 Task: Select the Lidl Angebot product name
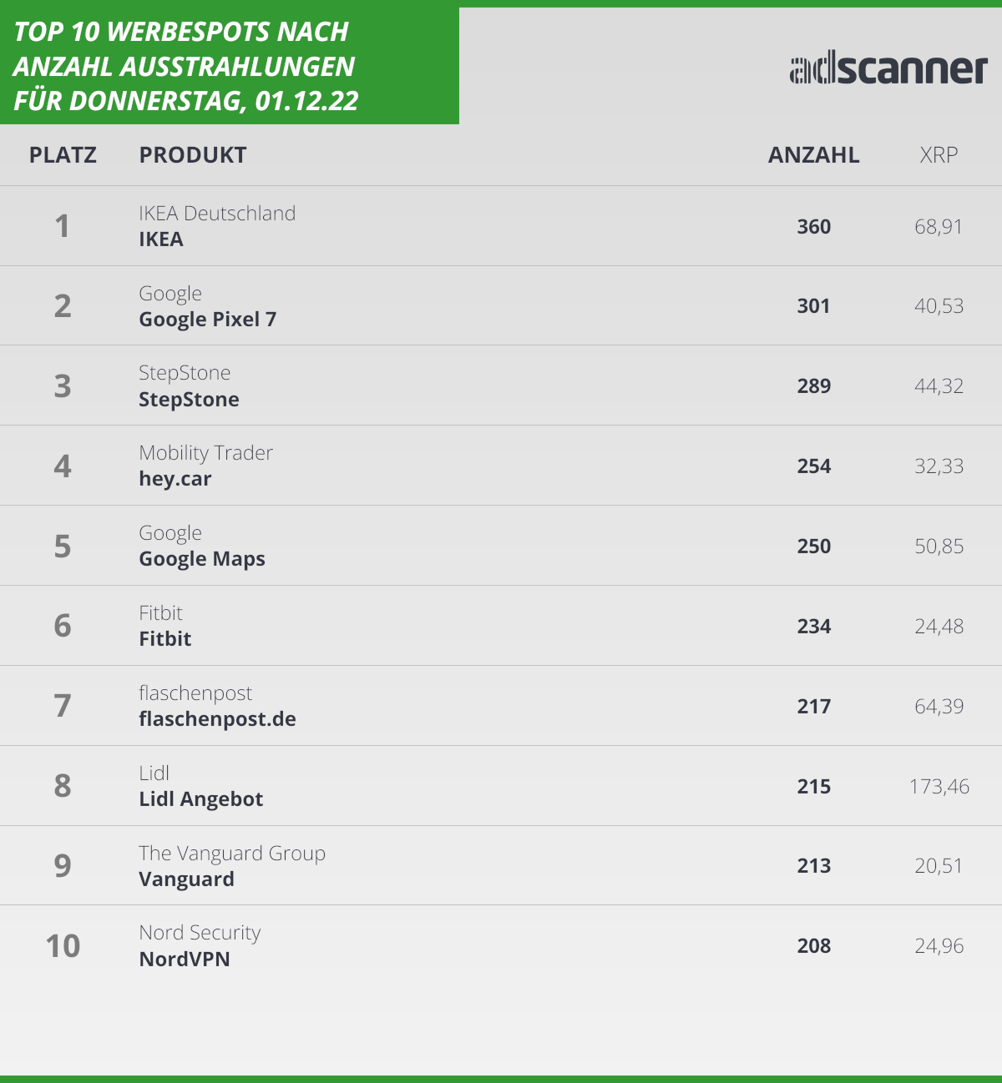[x=200, y=799]
